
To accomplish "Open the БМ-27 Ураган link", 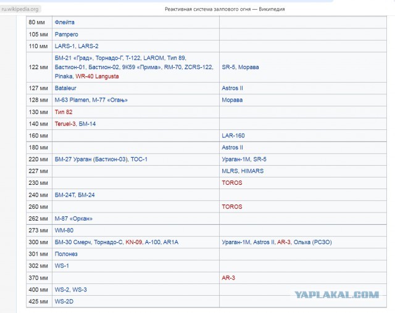I will coord(73,159).
